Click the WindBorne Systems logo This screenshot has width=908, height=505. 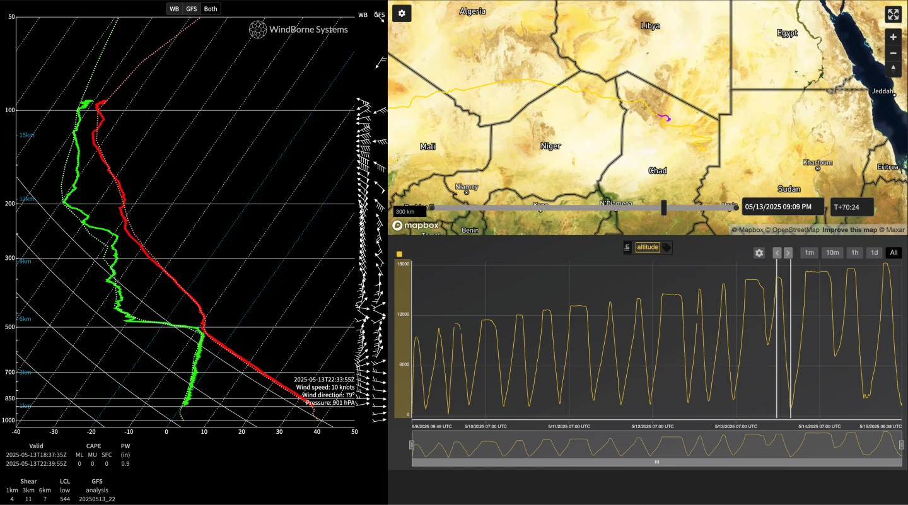pyautogui.click(x=298, y=29)
